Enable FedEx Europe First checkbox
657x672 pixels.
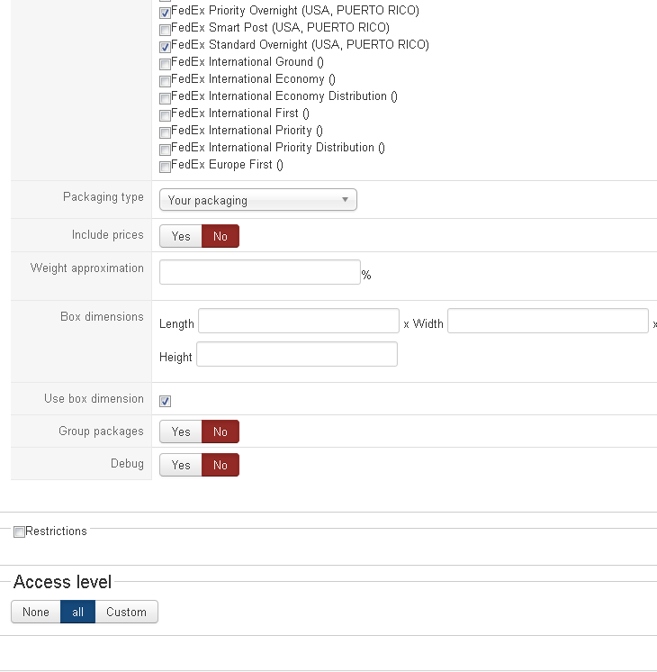165,167
